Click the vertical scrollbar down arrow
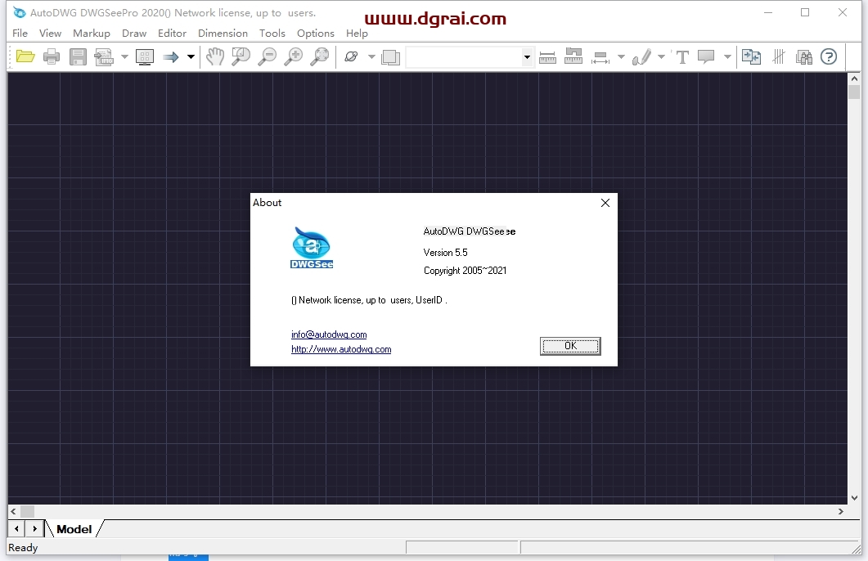868x561 pixels. 854,498
